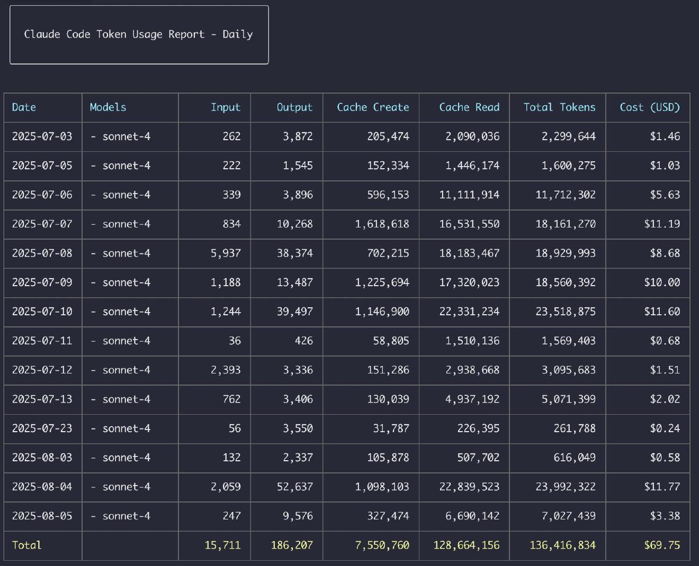Click the Total Tokens column header
This screenshot has width=699, height=566.
559,107
